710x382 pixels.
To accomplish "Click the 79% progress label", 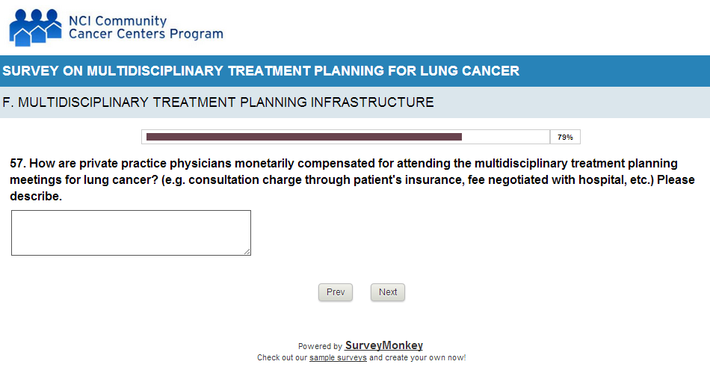I will [x=565, y=138].
